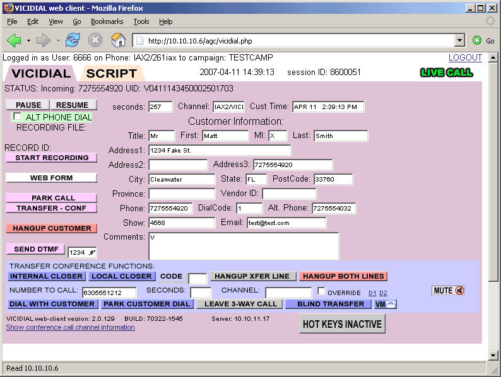Click the browser Stop icon
Viewport: 501px width, 377px height.
coord(95,40)
